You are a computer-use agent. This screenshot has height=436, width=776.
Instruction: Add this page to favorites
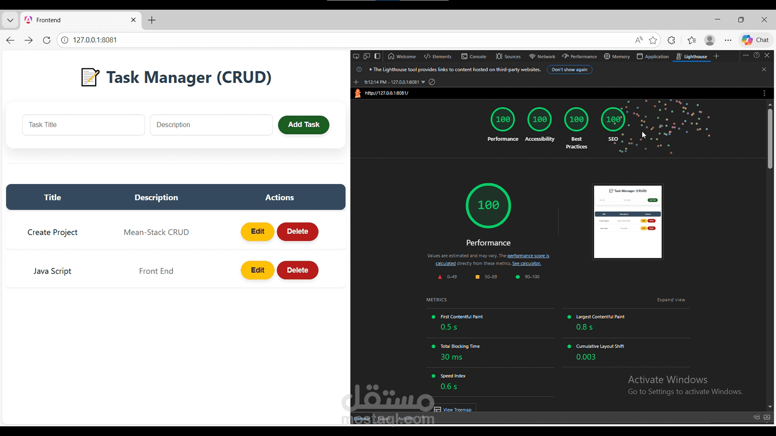click(x=653, y=40)
